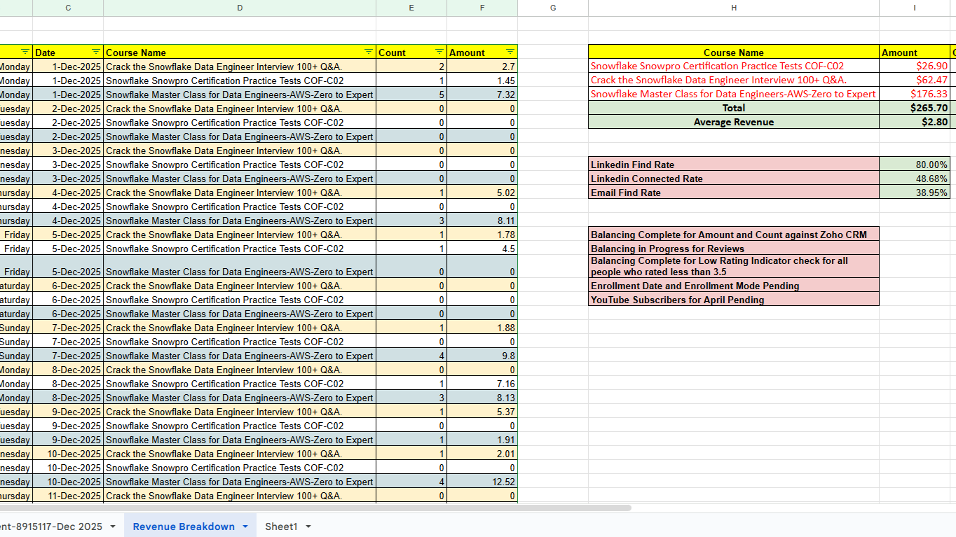Select the Revenue Breakdown sheet tab
Screen dimensions: 956x537
coord(184,526)
